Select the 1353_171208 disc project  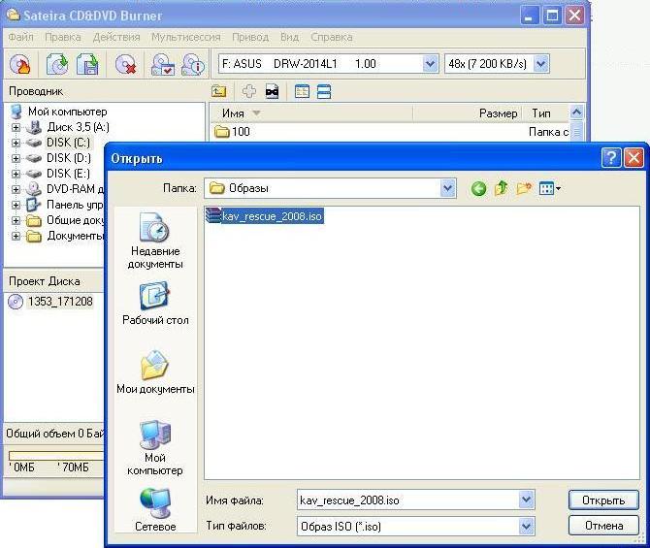(60, 302)
